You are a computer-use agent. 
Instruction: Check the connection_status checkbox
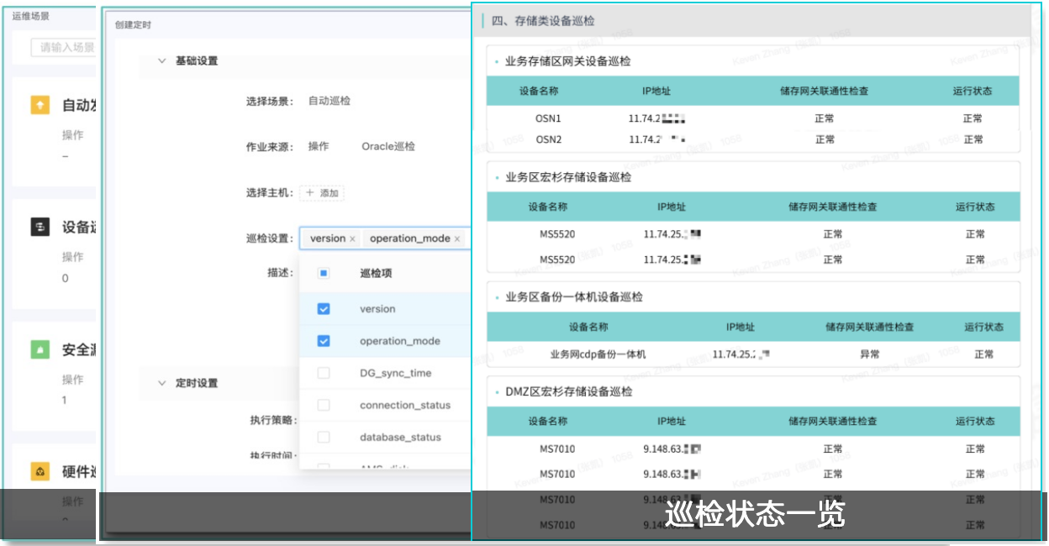pyautogui.click(x=324, y=405)
